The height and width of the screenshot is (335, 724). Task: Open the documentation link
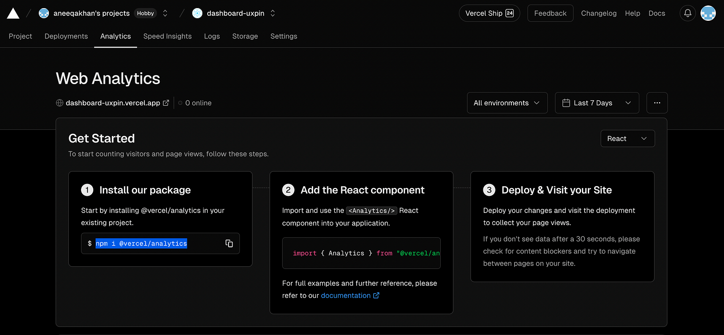(346, 295)
